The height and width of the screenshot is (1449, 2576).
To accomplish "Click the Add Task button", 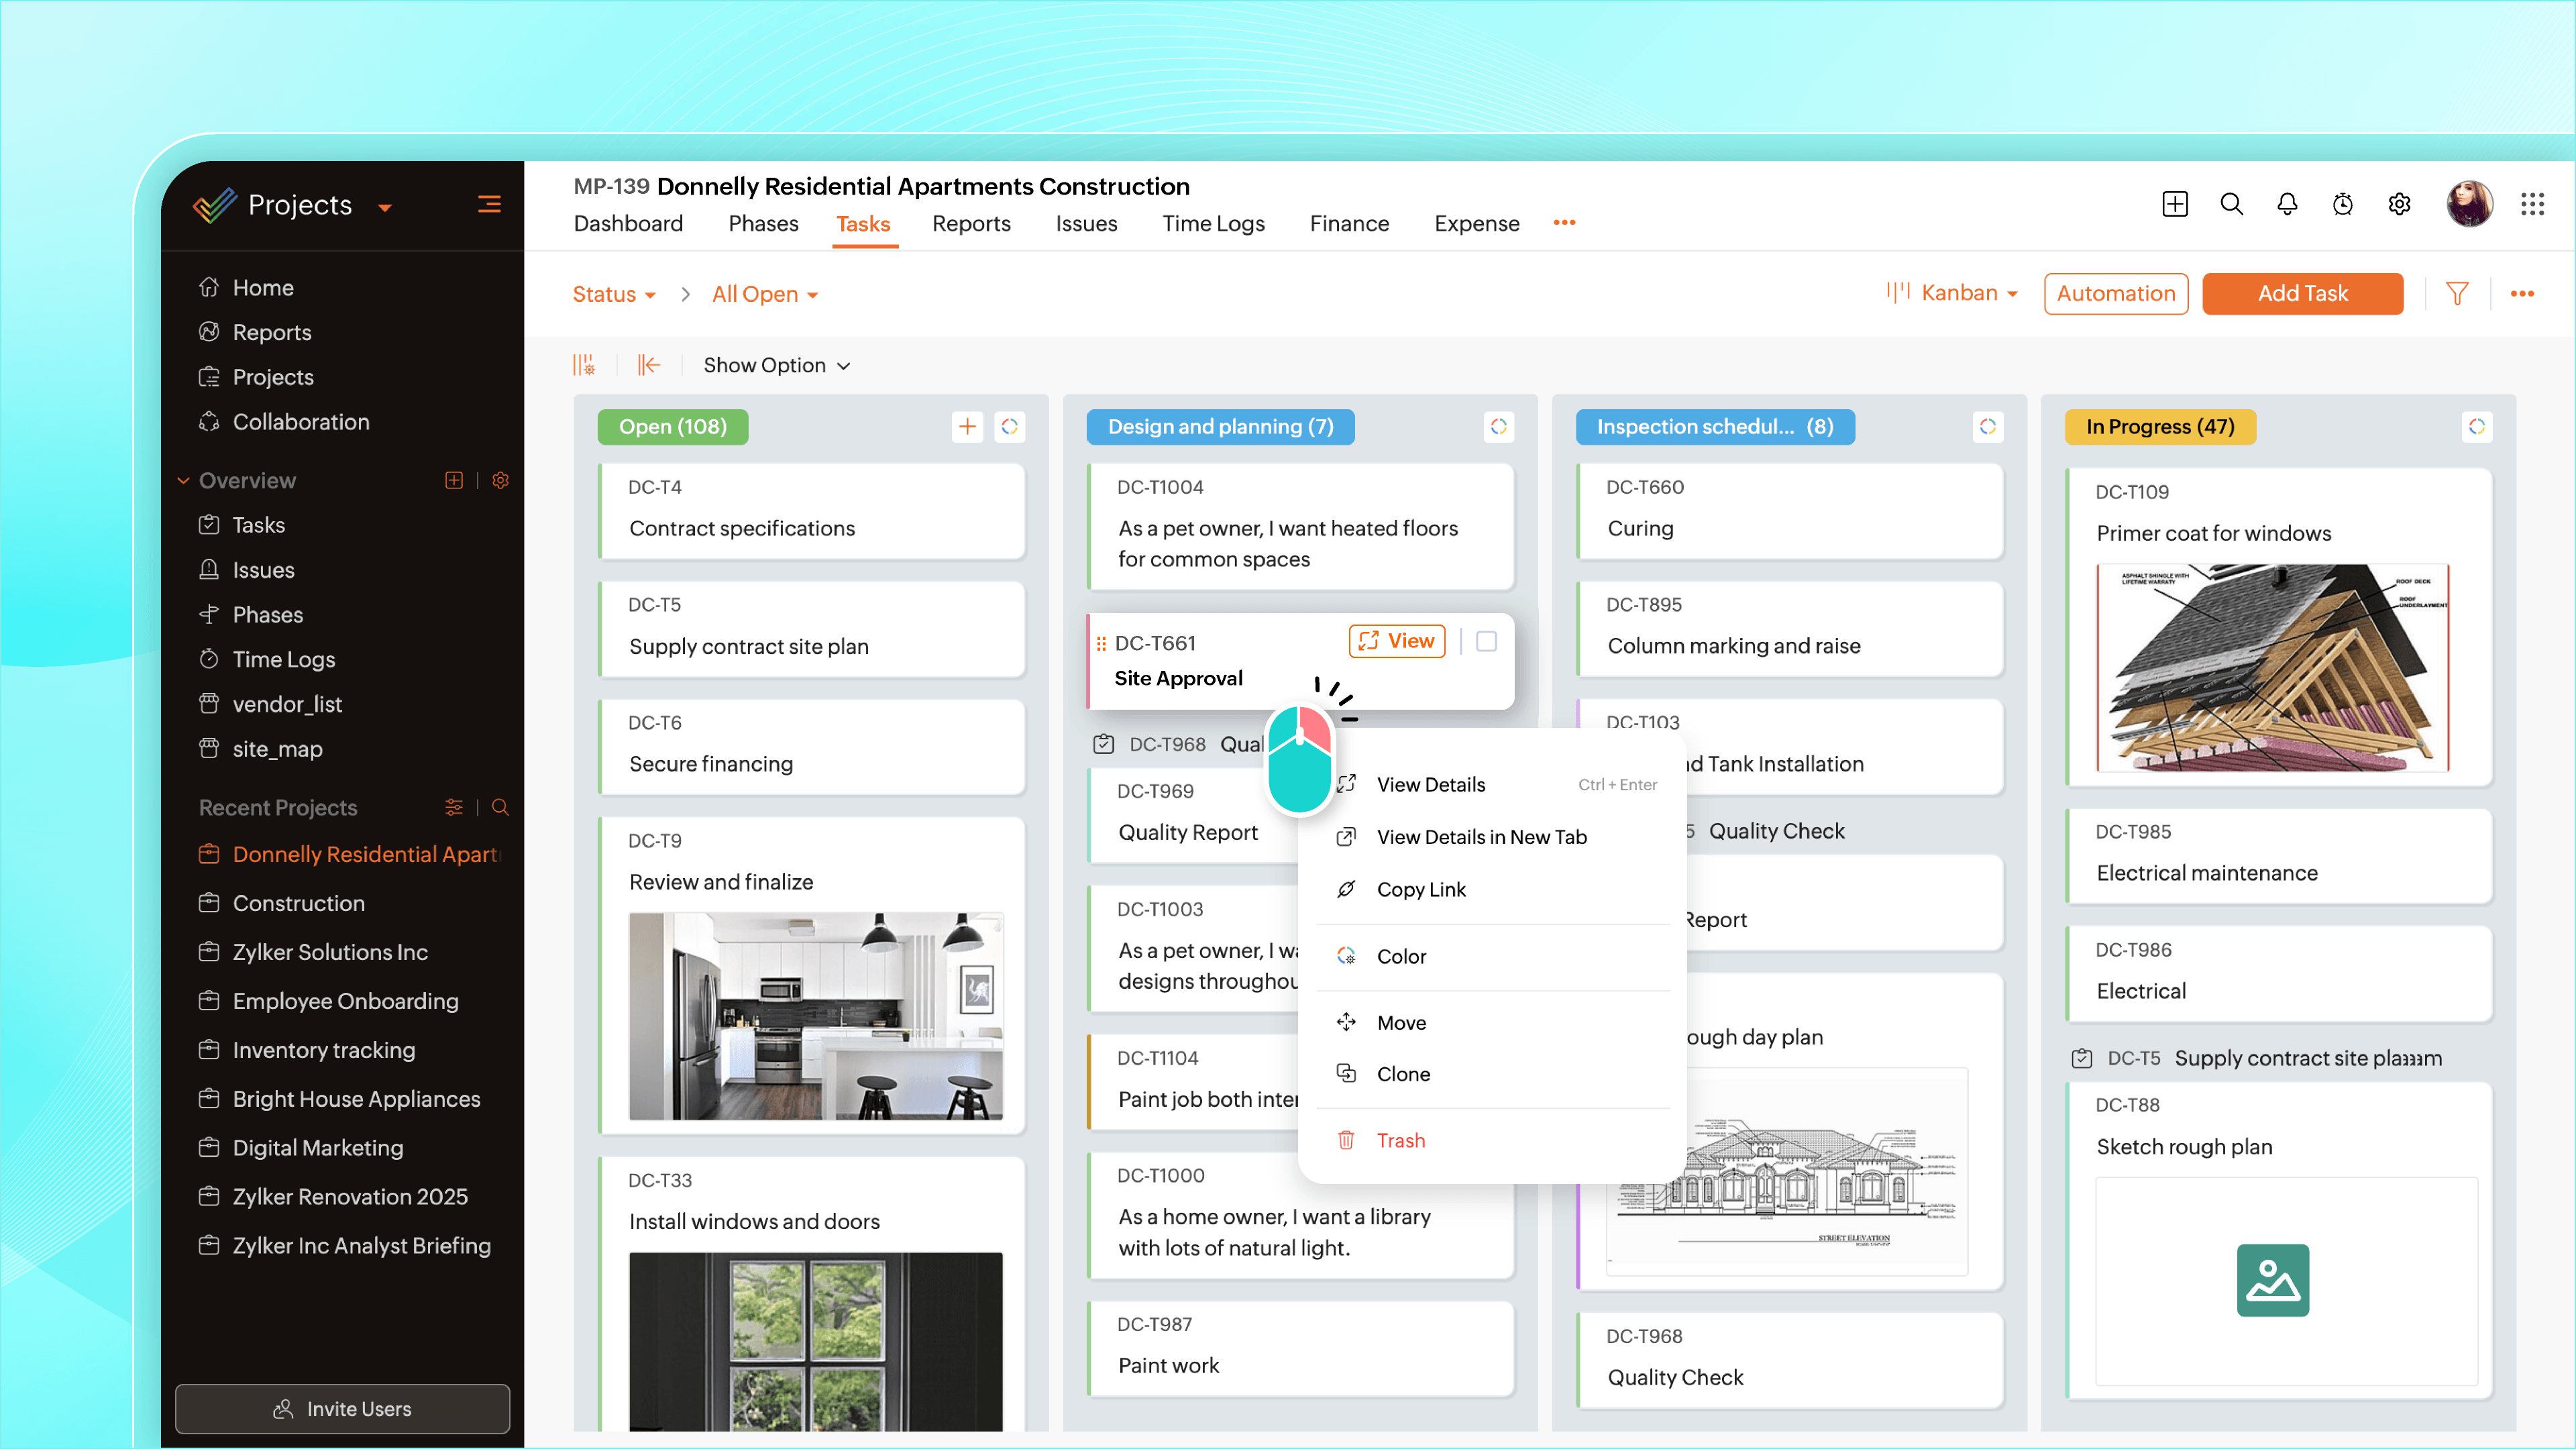I will pos(2302,293).
